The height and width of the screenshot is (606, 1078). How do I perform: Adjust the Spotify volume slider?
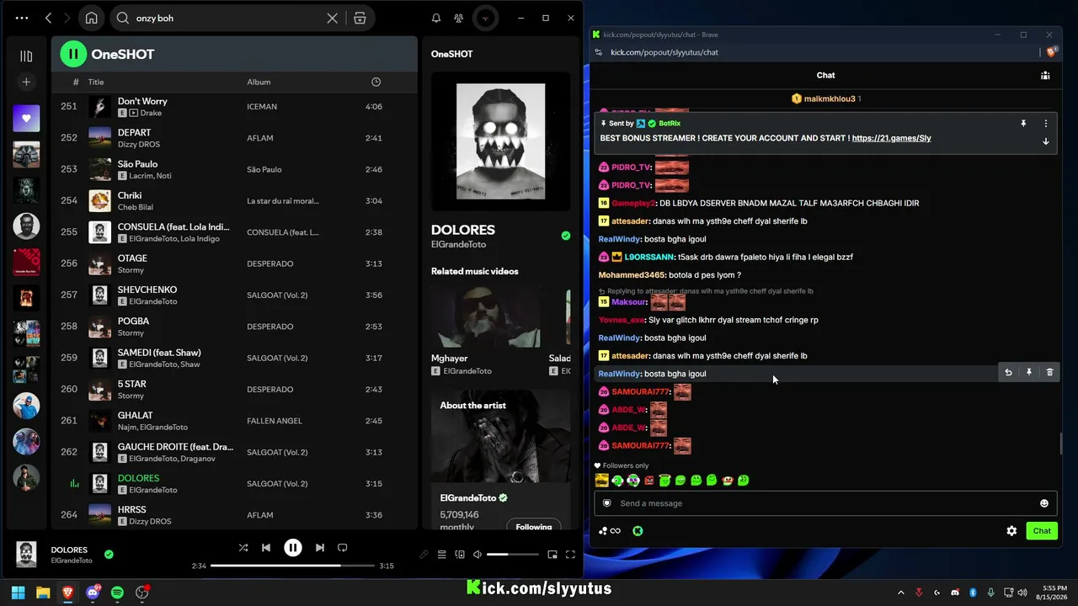512,555
